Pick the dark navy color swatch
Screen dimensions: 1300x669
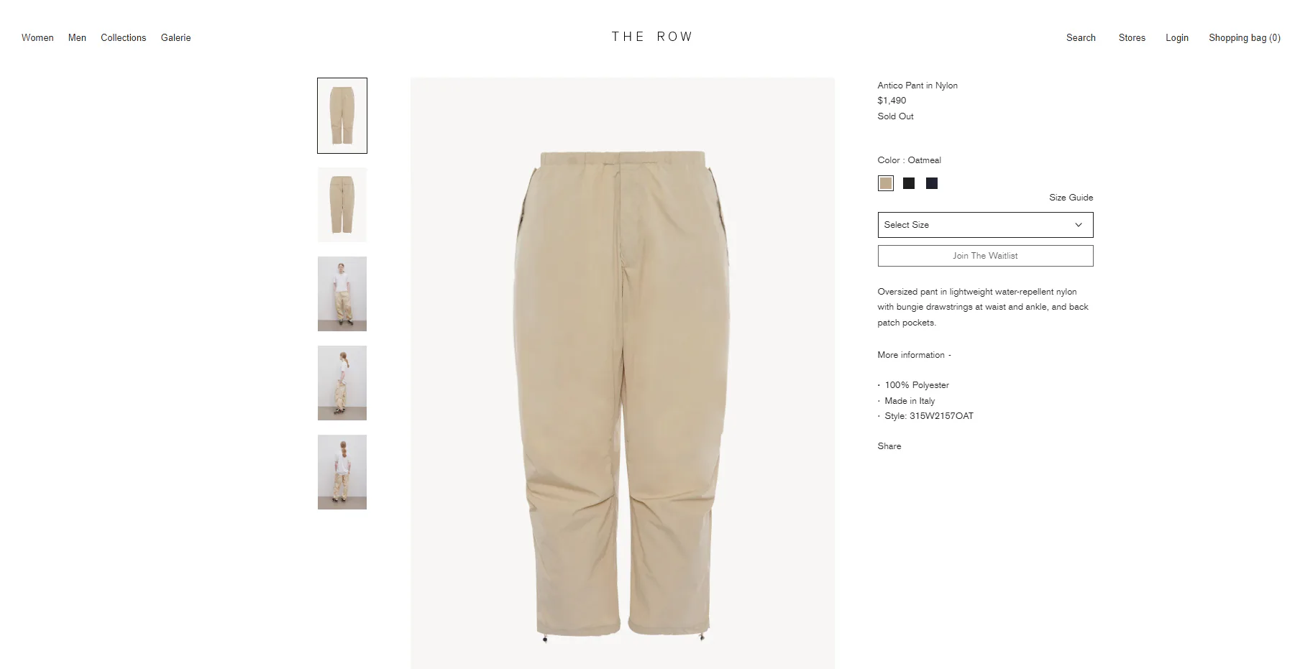coord(932,183)
